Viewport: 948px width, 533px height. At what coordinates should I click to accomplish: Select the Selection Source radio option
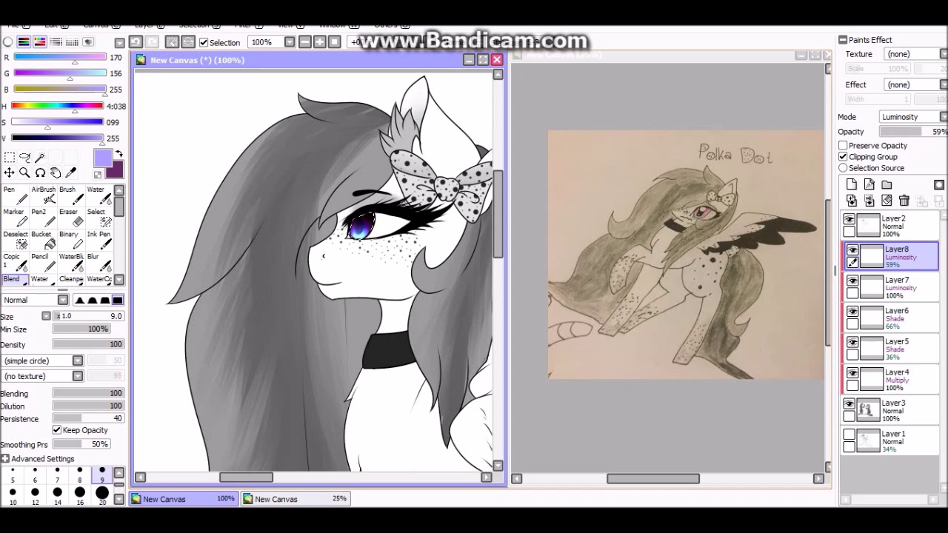click(x=843, y=168)
